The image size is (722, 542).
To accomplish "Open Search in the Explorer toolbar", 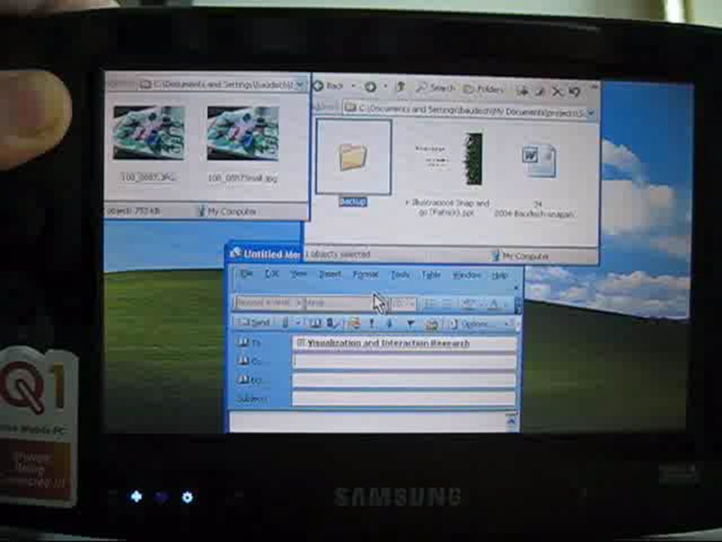I will 435,88.
